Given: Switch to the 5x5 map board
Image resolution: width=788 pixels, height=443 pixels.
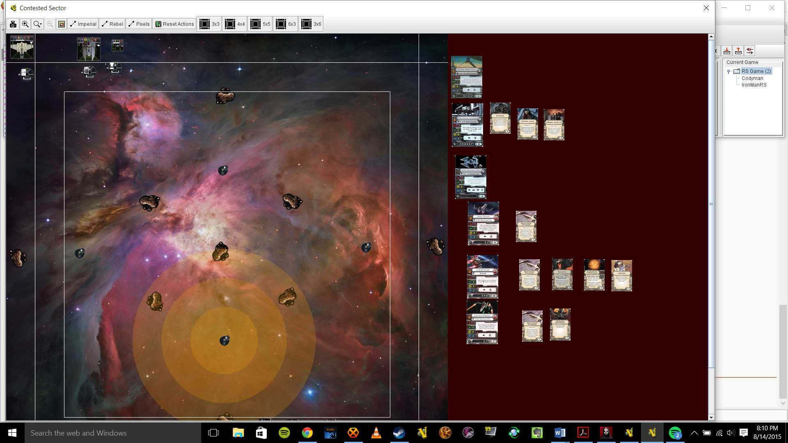Looking at the screenshot, I should pos(260,24).
